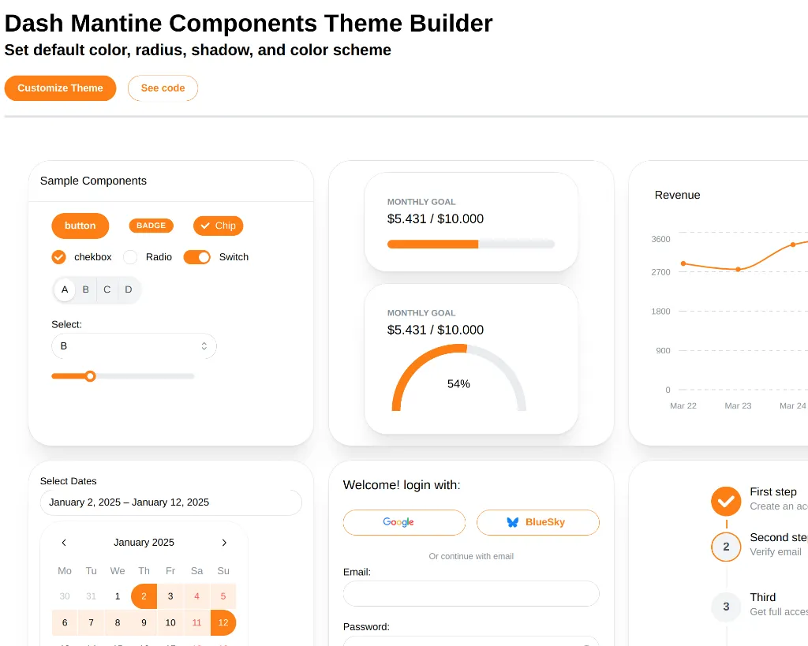This screenshot has width=808, height=646.
Task: Click the Google logo login button
Action: tap(404, 522)
